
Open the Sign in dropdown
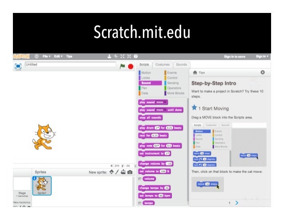262,57
